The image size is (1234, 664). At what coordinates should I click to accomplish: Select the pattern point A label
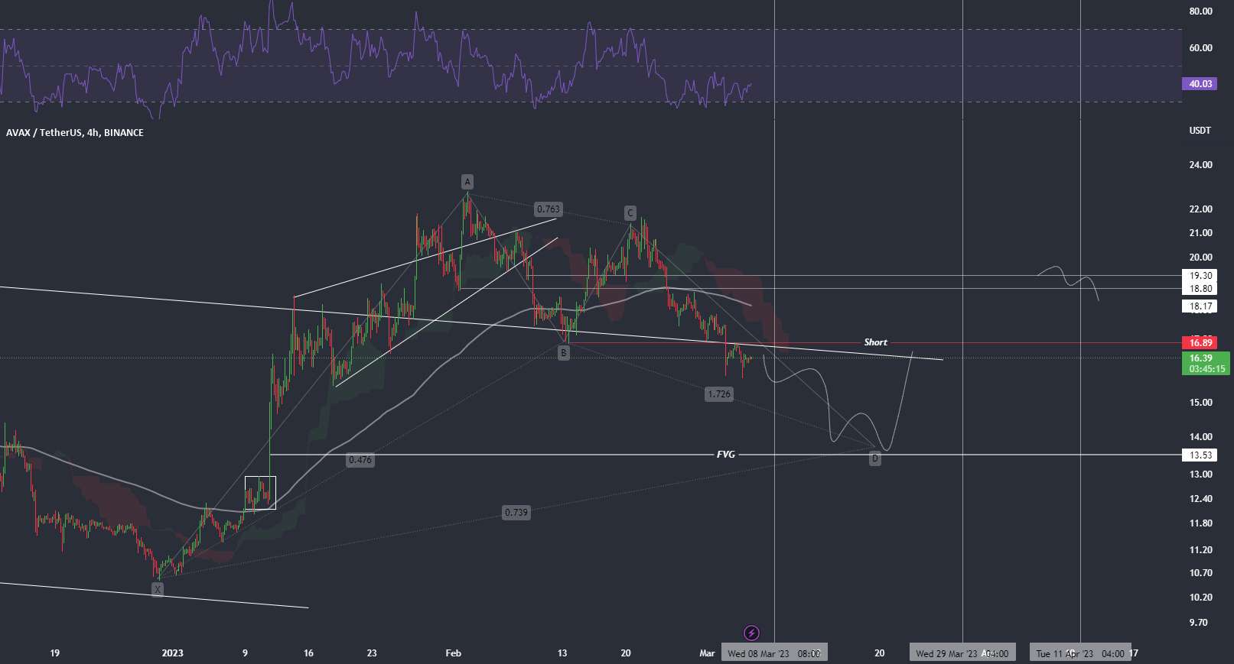(467, 181)
